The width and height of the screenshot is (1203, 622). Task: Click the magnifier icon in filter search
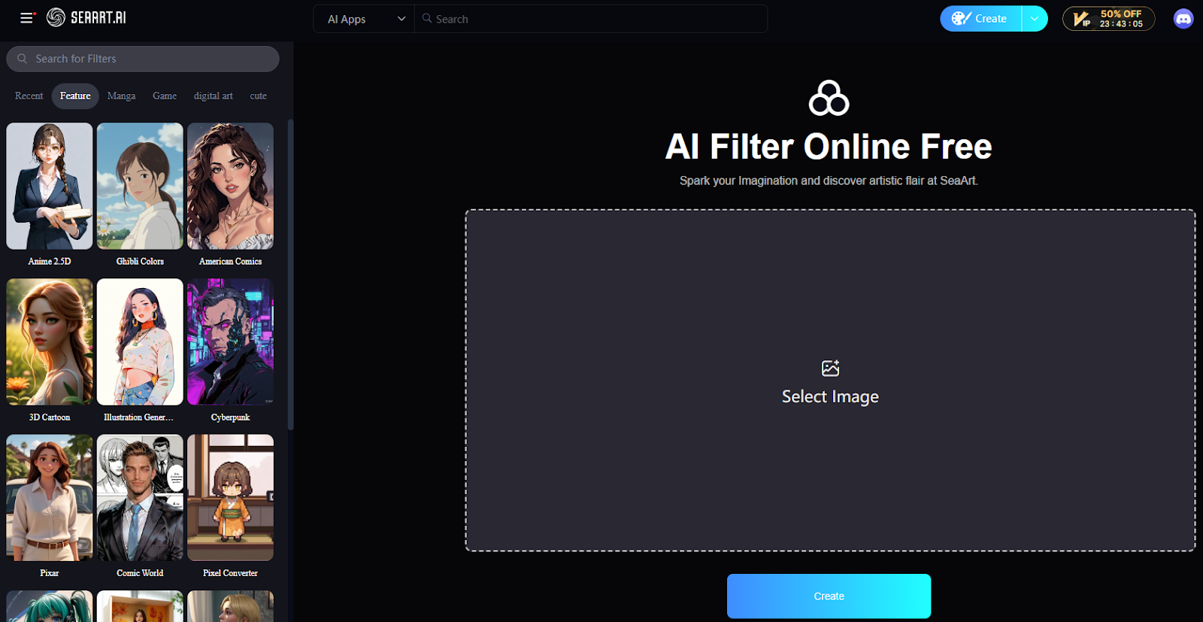point(23,59)
